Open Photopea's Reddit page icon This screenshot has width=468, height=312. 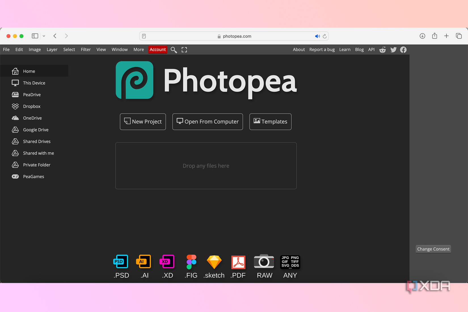point(383,50)
